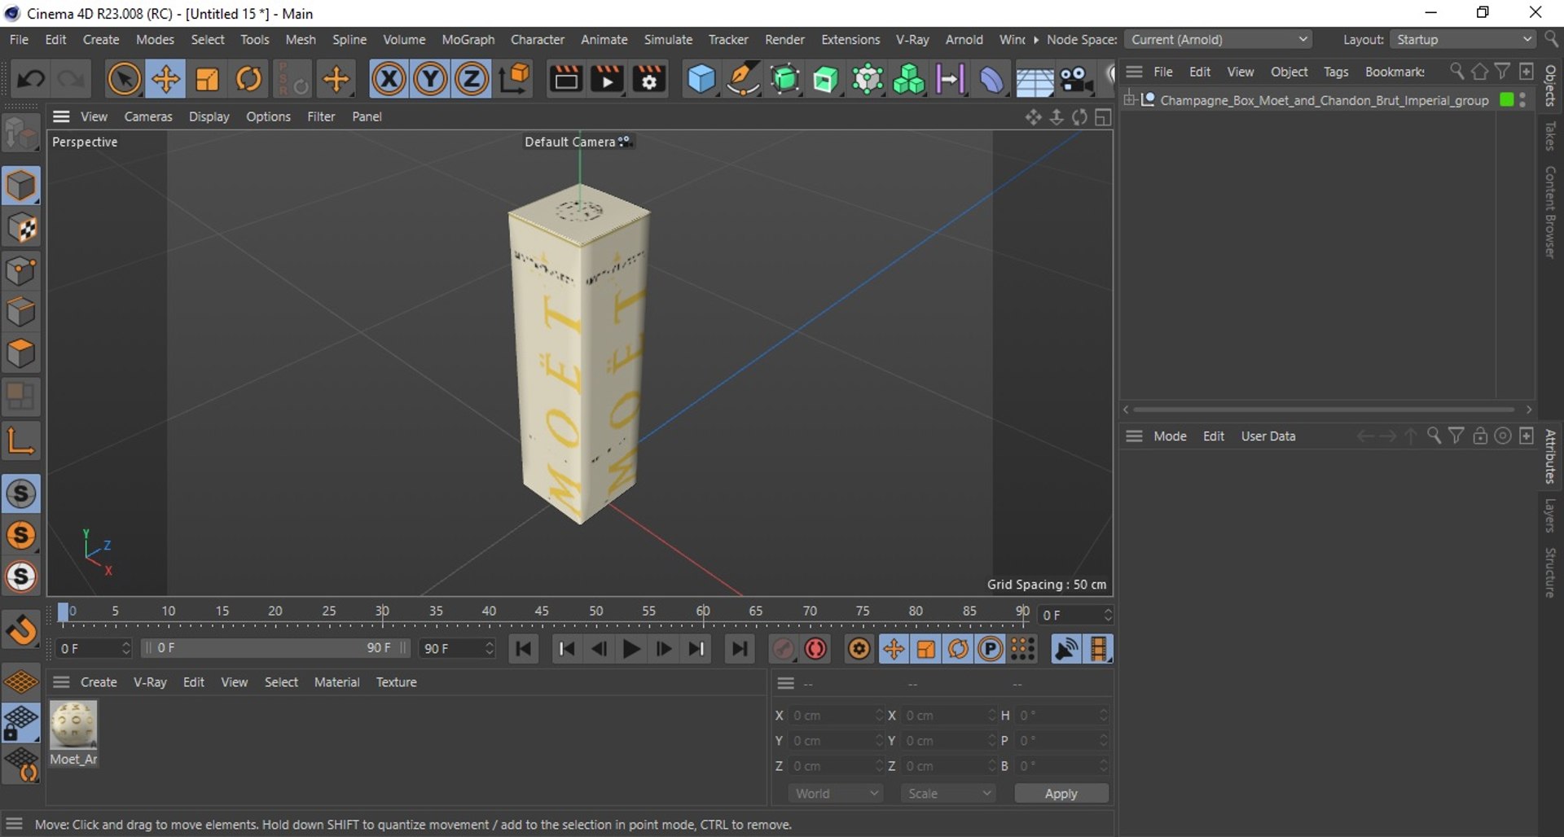Screen dimensions: 1564x837
Task: Activate the Scale tool
Action: coord(207,79)
